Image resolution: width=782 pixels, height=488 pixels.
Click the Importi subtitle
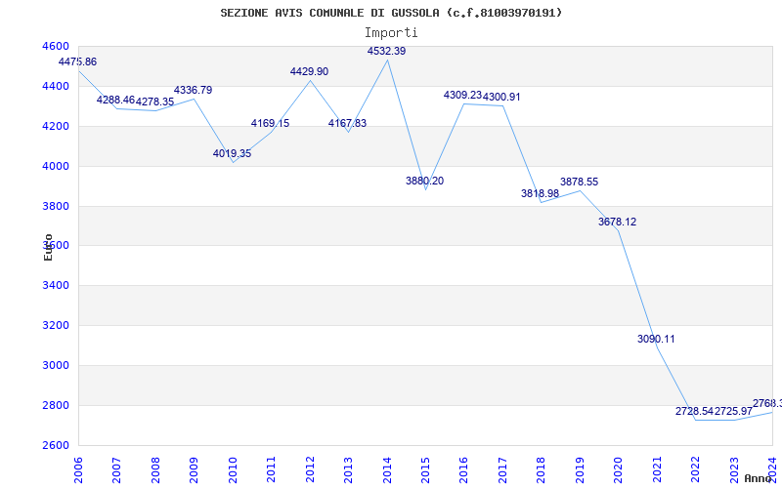click(x=391, y=33)
